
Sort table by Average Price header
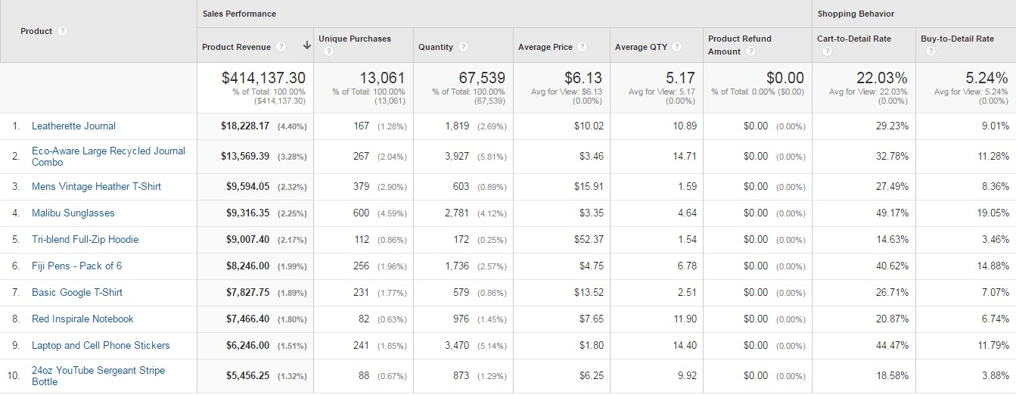[545, 47]
